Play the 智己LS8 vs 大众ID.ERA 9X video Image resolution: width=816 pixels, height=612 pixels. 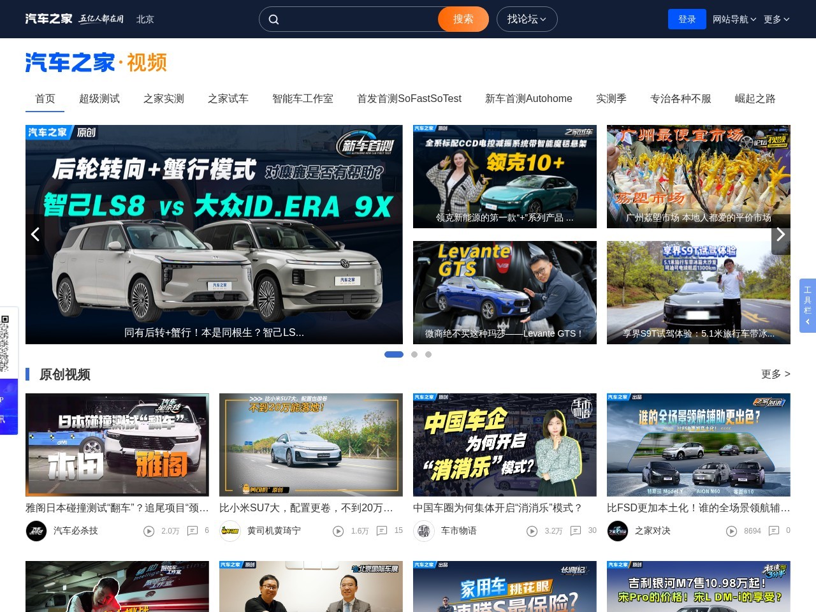point(214,235)
